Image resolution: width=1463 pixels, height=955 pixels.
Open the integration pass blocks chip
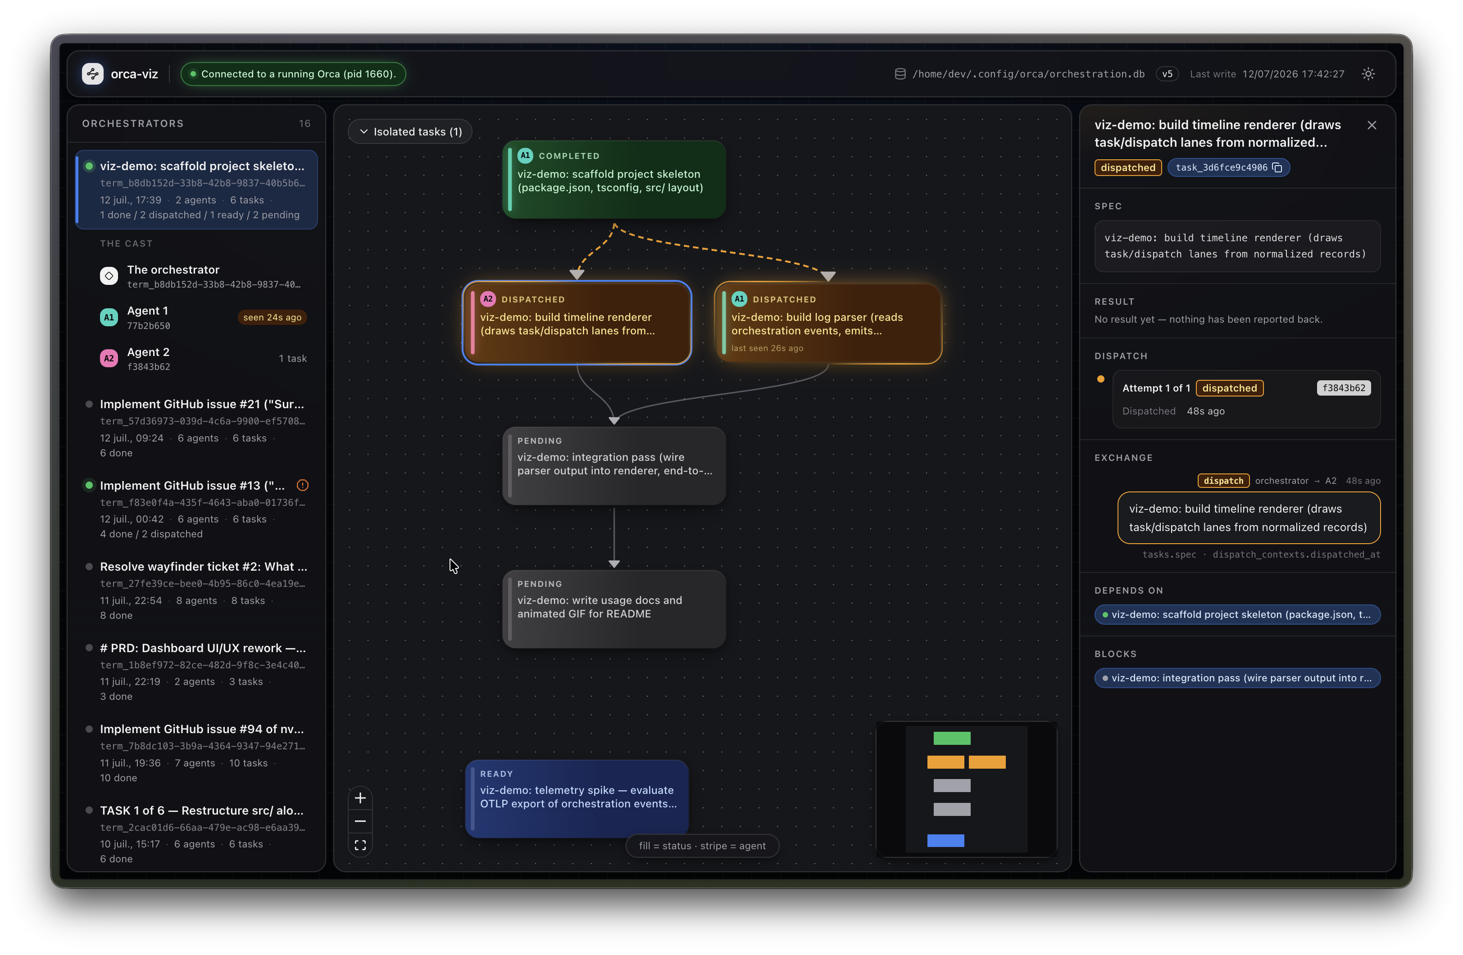(x=1237, y=678)
